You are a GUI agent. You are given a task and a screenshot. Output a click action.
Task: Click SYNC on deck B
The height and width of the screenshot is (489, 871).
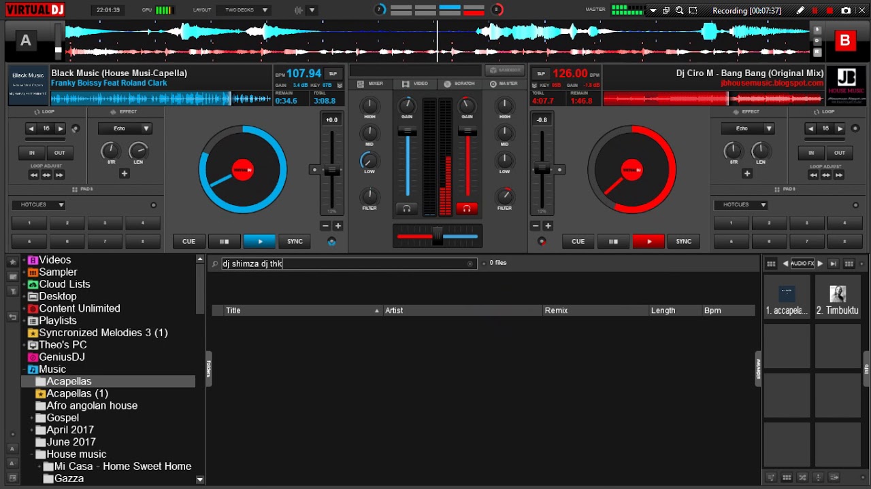[x=684, y=241]
